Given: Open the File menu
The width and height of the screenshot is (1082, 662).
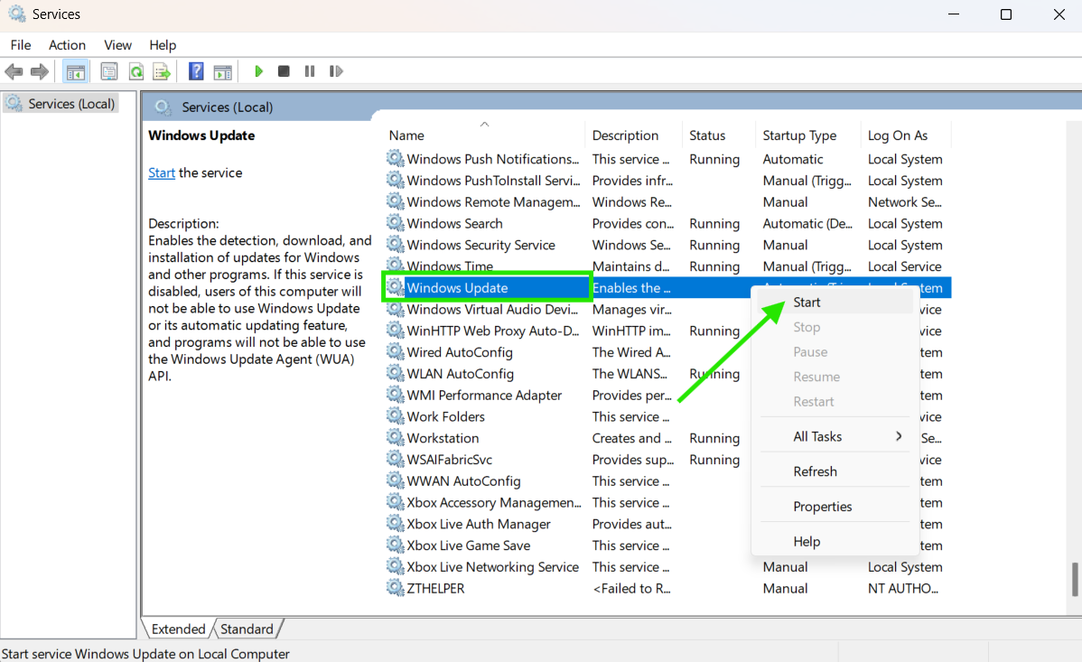Looking at the screenshot, I should point(21,45).
